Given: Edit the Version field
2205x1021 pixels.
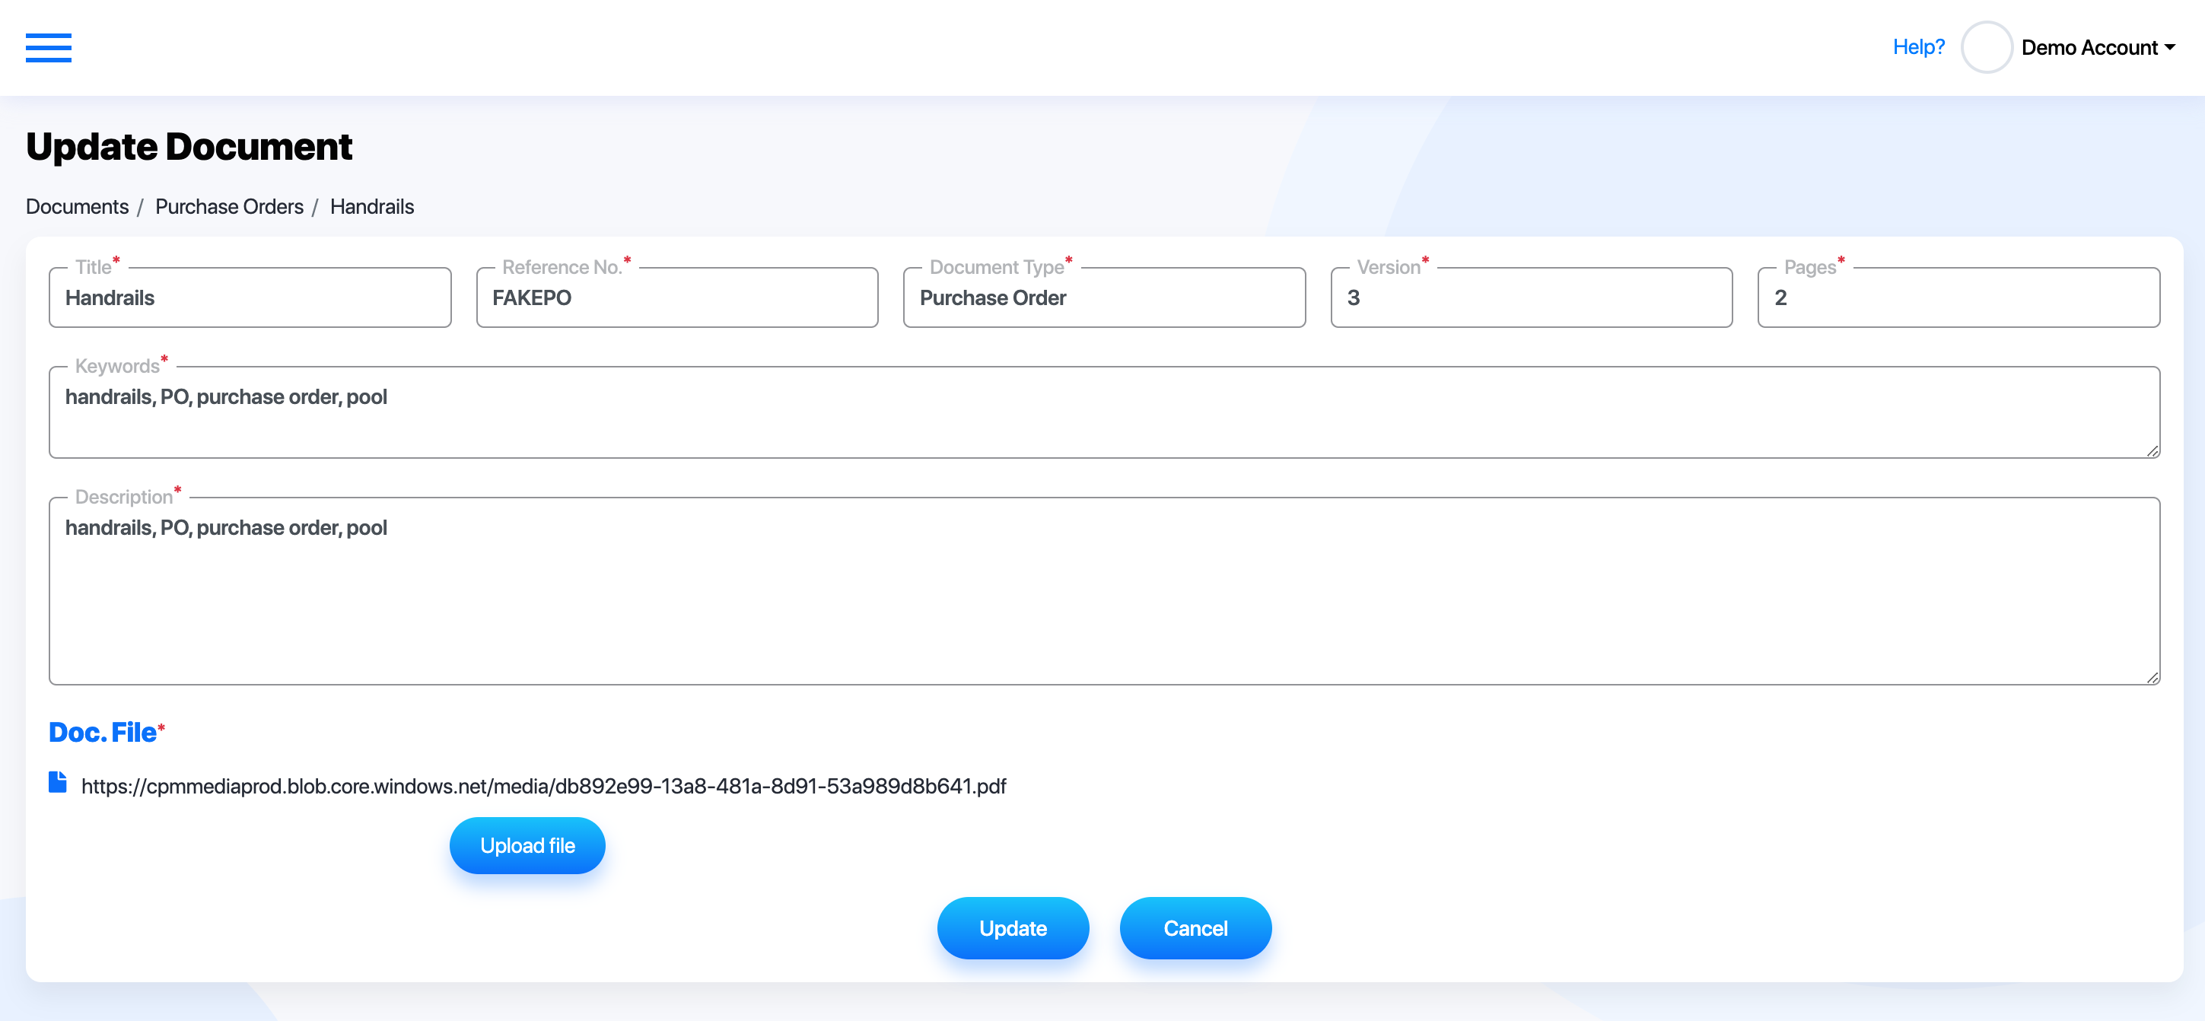Looking at the screenshot, I should [1532, 297].
